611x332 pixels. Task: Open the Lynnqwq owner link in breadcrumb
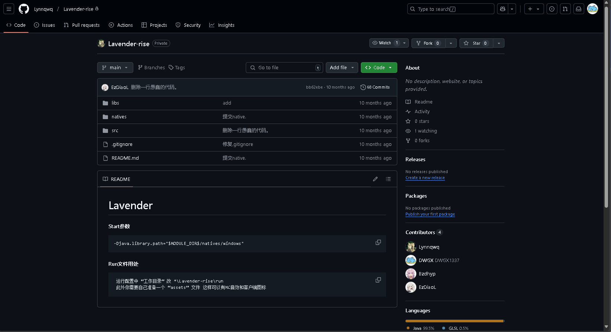44,9
